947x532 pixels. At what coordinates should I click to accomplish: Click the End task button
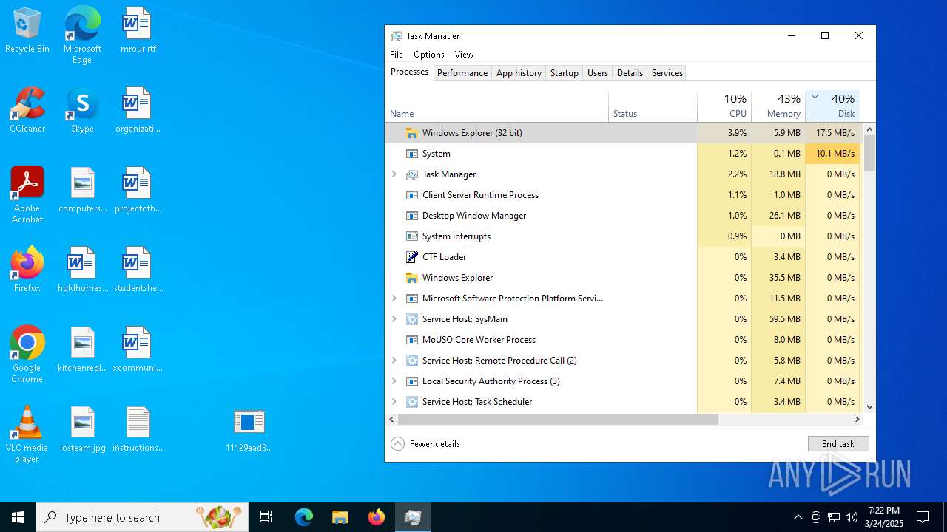[838, 444]
